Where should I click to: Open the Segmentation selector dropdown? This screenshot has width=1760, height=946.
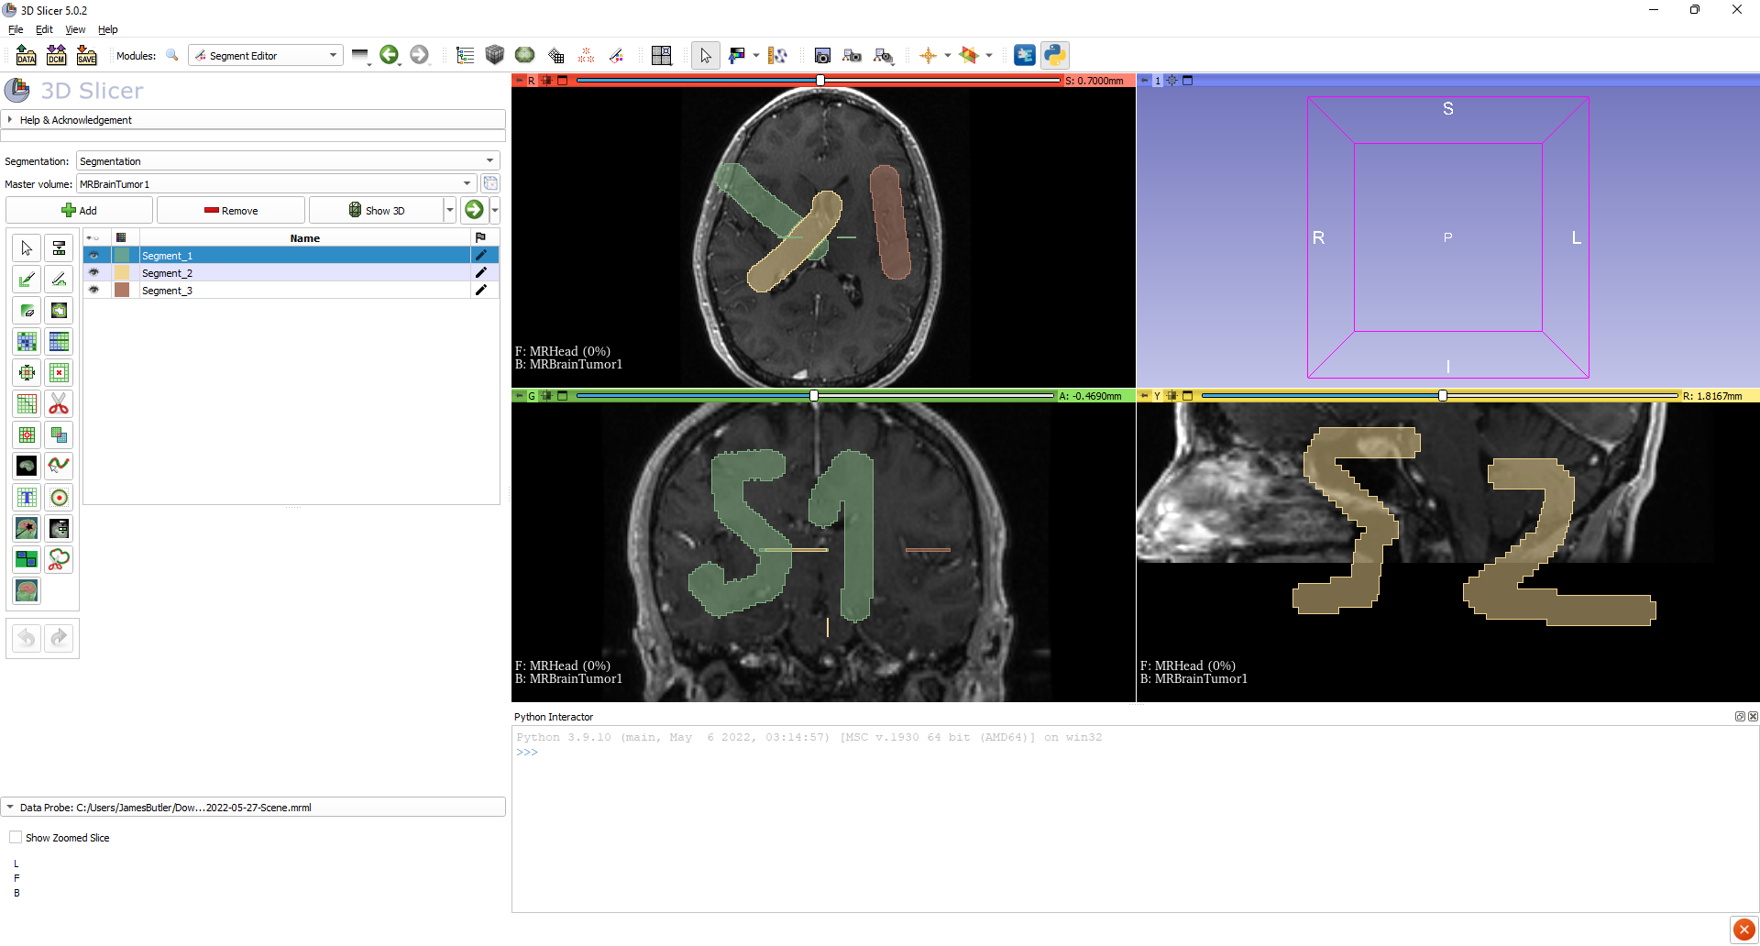[288, 161]
